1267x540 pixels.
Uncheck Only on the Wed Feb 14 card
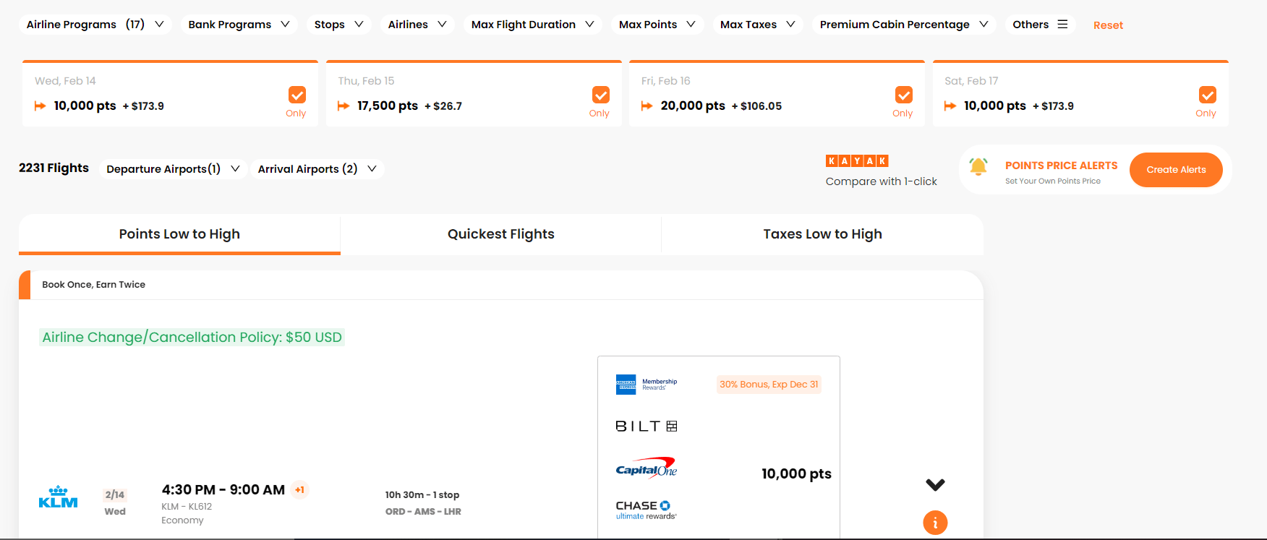pyautogui.click(x=297, y=95)
